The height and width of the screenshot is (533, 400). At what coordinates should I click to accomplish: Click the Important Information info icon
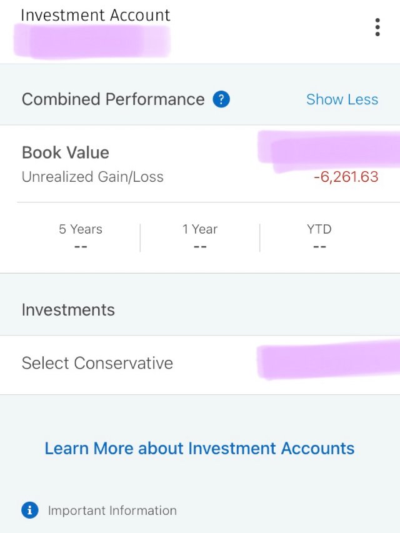coord(29,511)
